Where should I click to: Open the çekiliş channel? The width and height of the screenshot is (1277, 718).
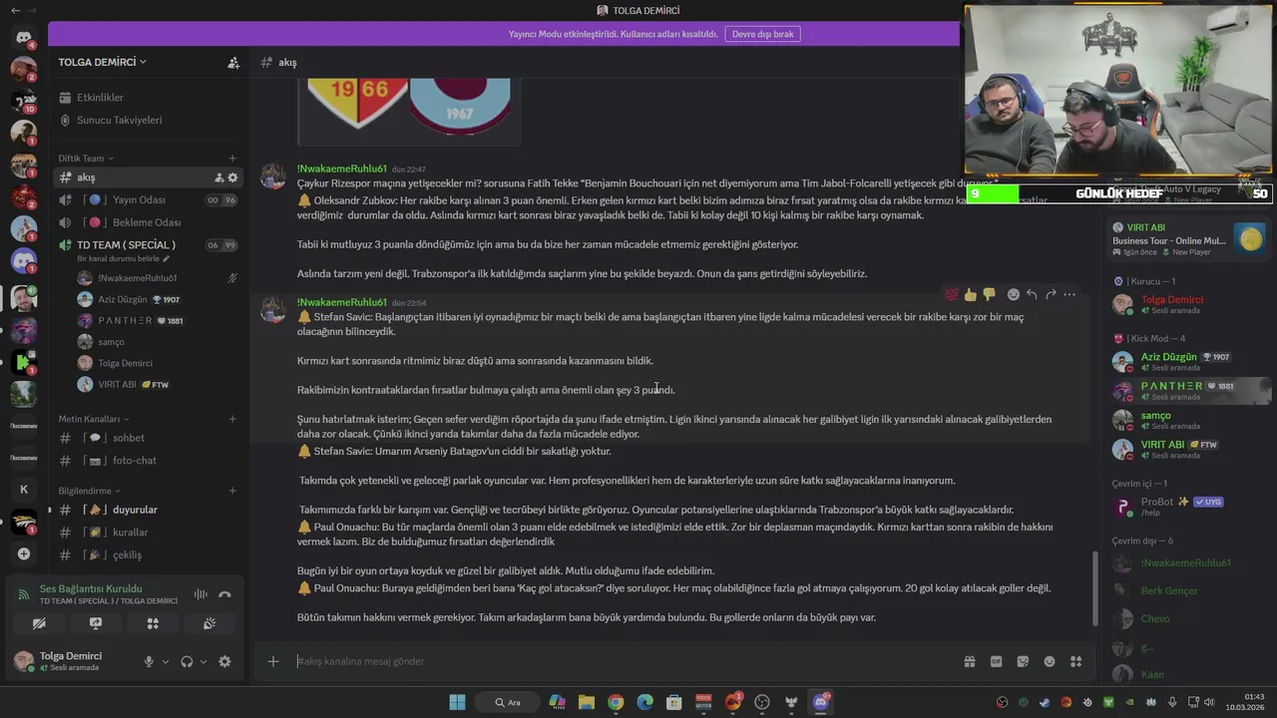[x=148, y=554]
